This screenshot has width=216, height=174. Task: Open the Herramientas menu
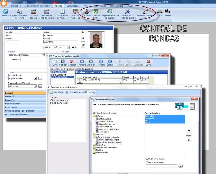(x=116, y=6)
